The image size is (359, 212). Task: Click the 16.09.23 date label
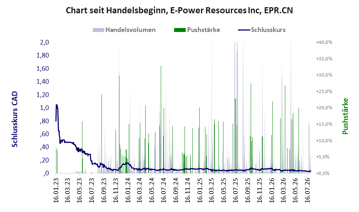pyautogui.click(x=104, y=190)
